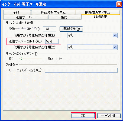Open the 送信済みアイテム tab
Screen dimensions: 123x121
(x=53, y=12)
